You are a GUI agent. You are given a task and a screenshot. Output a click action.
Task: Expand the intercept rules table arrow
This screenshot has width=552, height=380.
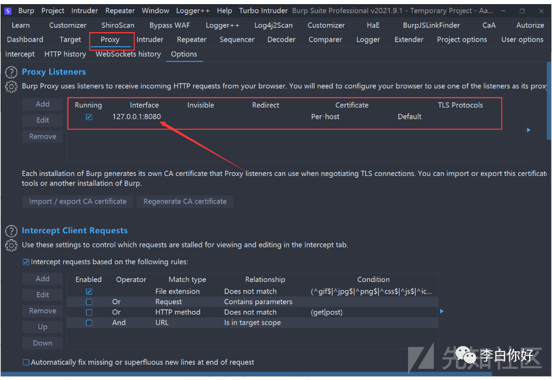(x=442, y=311)
